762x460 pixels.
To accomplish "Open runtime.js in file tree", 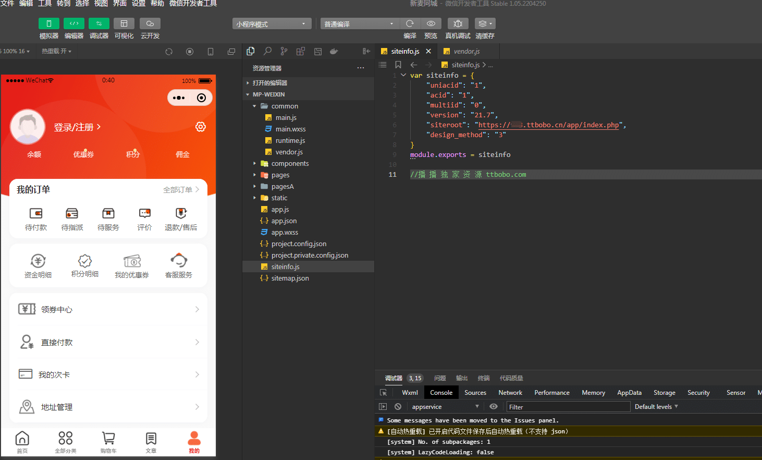I will (309, 140).
